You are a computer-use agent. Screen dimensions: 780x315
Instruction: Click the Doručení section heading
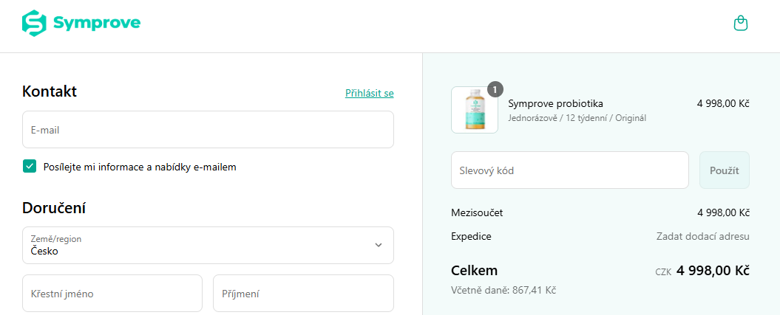point(56,207)
